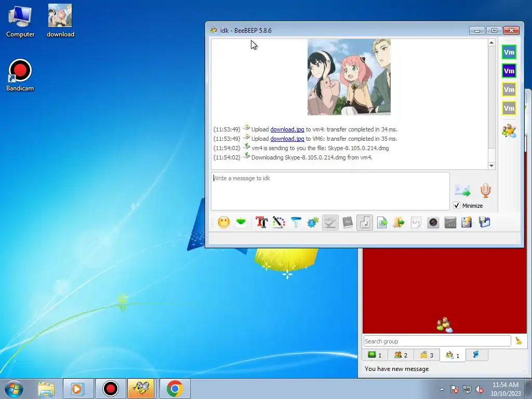Click 'You have new message' status text
The image size is (532, 399).
(396, 369)
